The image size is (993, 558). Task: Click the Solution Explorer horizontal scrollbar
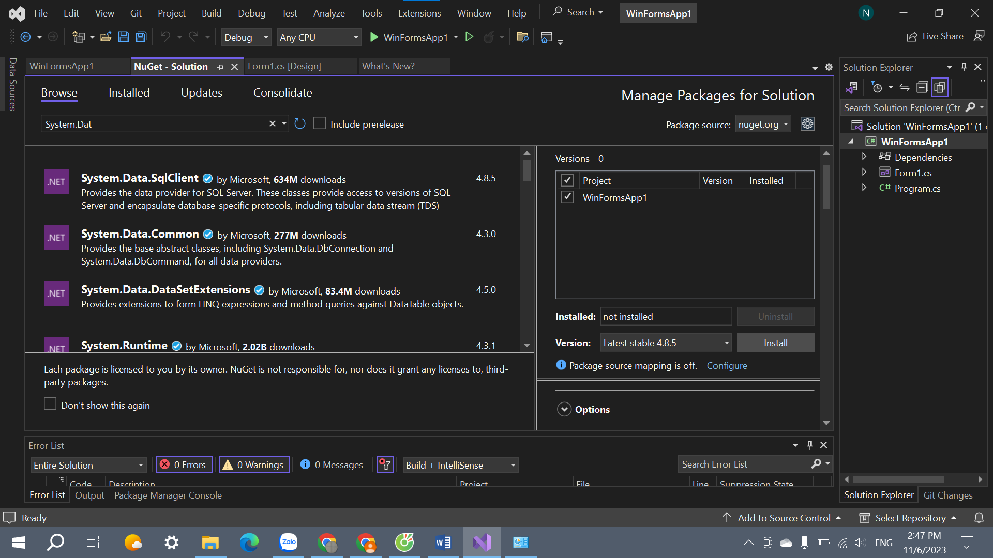[x=899, y=479]
